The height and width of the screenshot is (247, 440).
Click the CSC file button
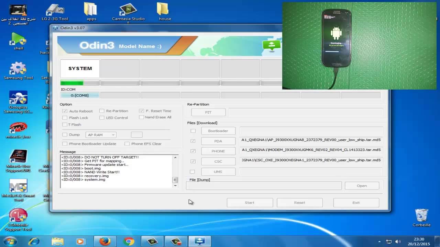pyautogui.click(x=218, y=161)
